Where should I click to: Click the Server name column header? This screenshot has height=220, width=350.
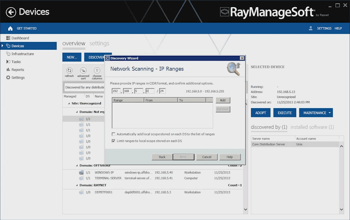click(x=273, y=139)
